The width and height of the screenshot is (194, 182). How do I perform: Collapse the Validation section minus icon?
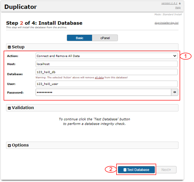pyautogui.click(x=9, y=108)
